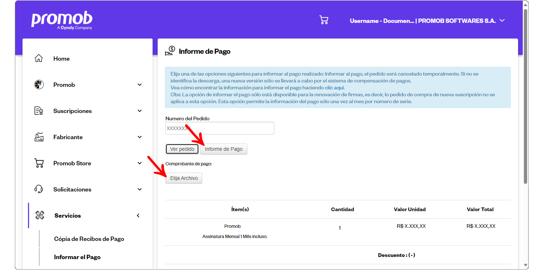The image size is (538, 274).
Task: Click the Suscripciones certificate icon
Action: pos(39,111)
